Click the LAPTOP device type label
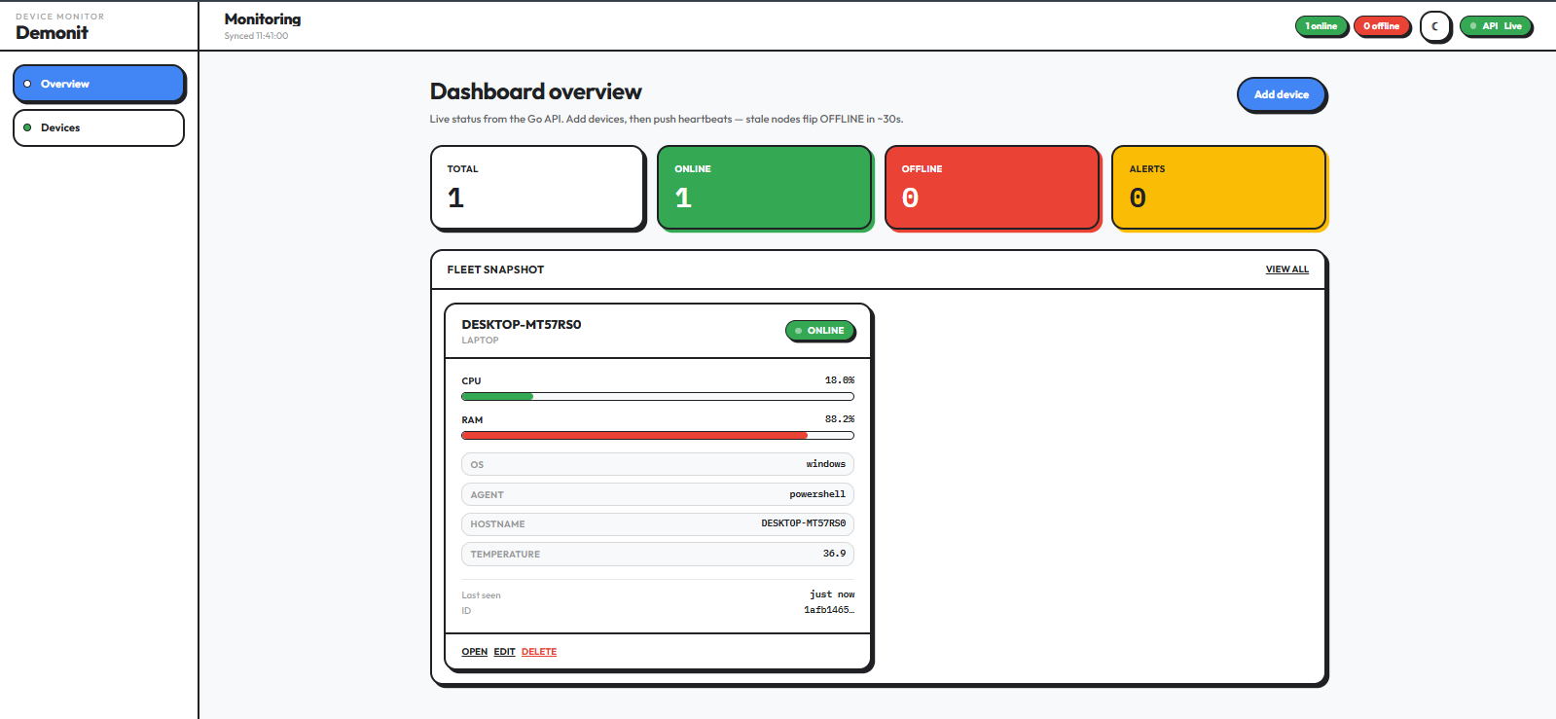1556x719 pixels. 480,341
